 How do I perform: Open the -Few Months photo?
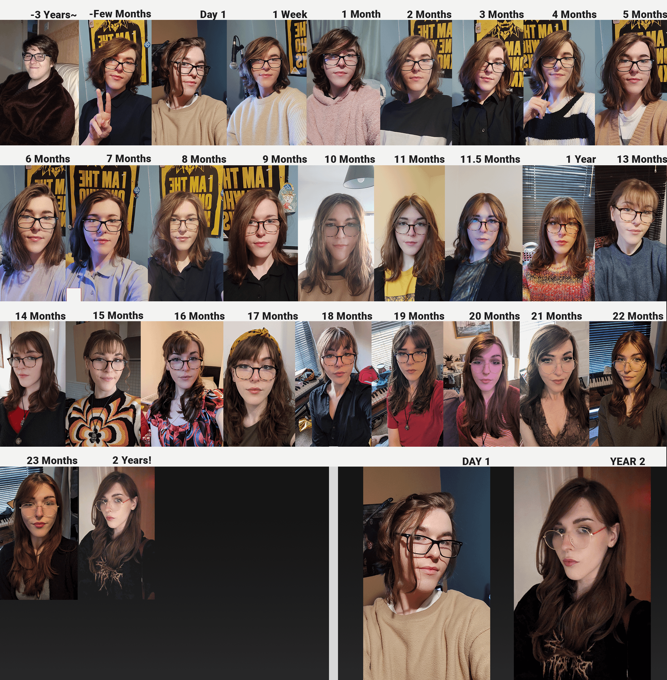[115, 83]
